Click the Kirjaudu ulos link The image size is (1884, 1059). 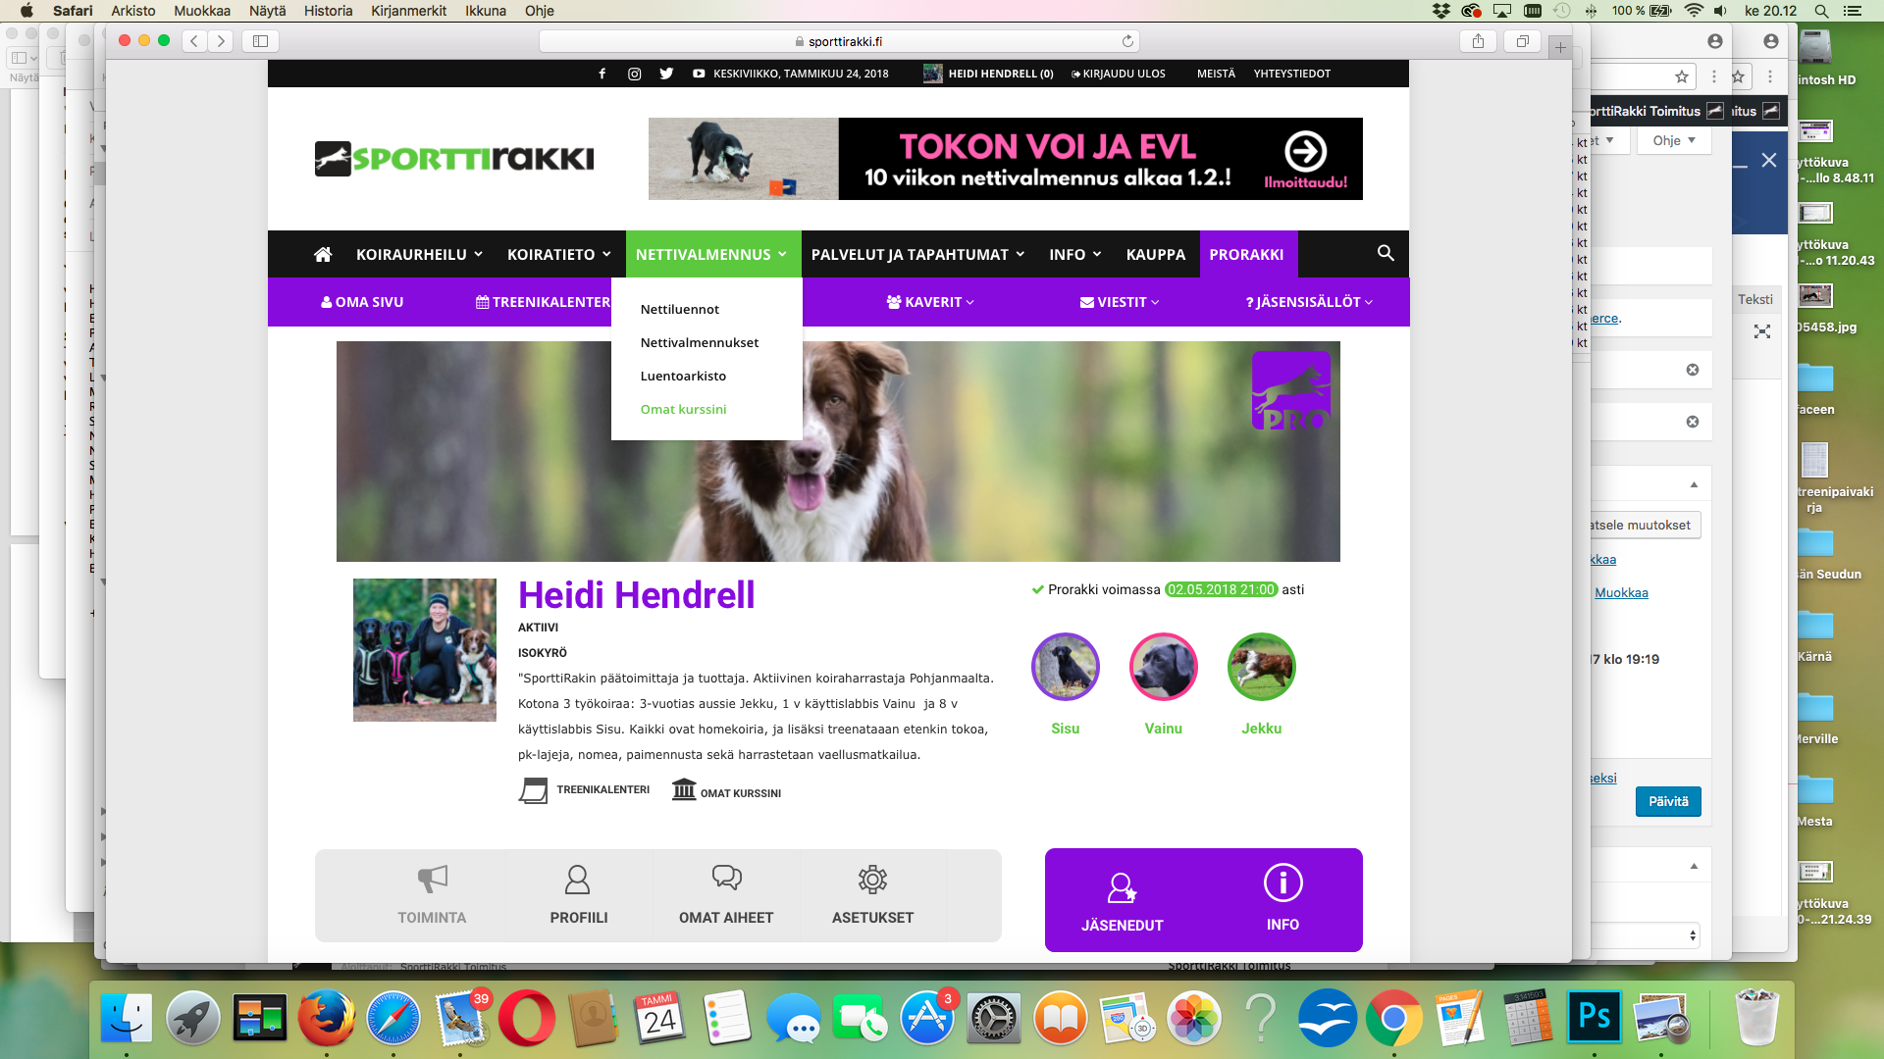click(x=1119, y=74)
